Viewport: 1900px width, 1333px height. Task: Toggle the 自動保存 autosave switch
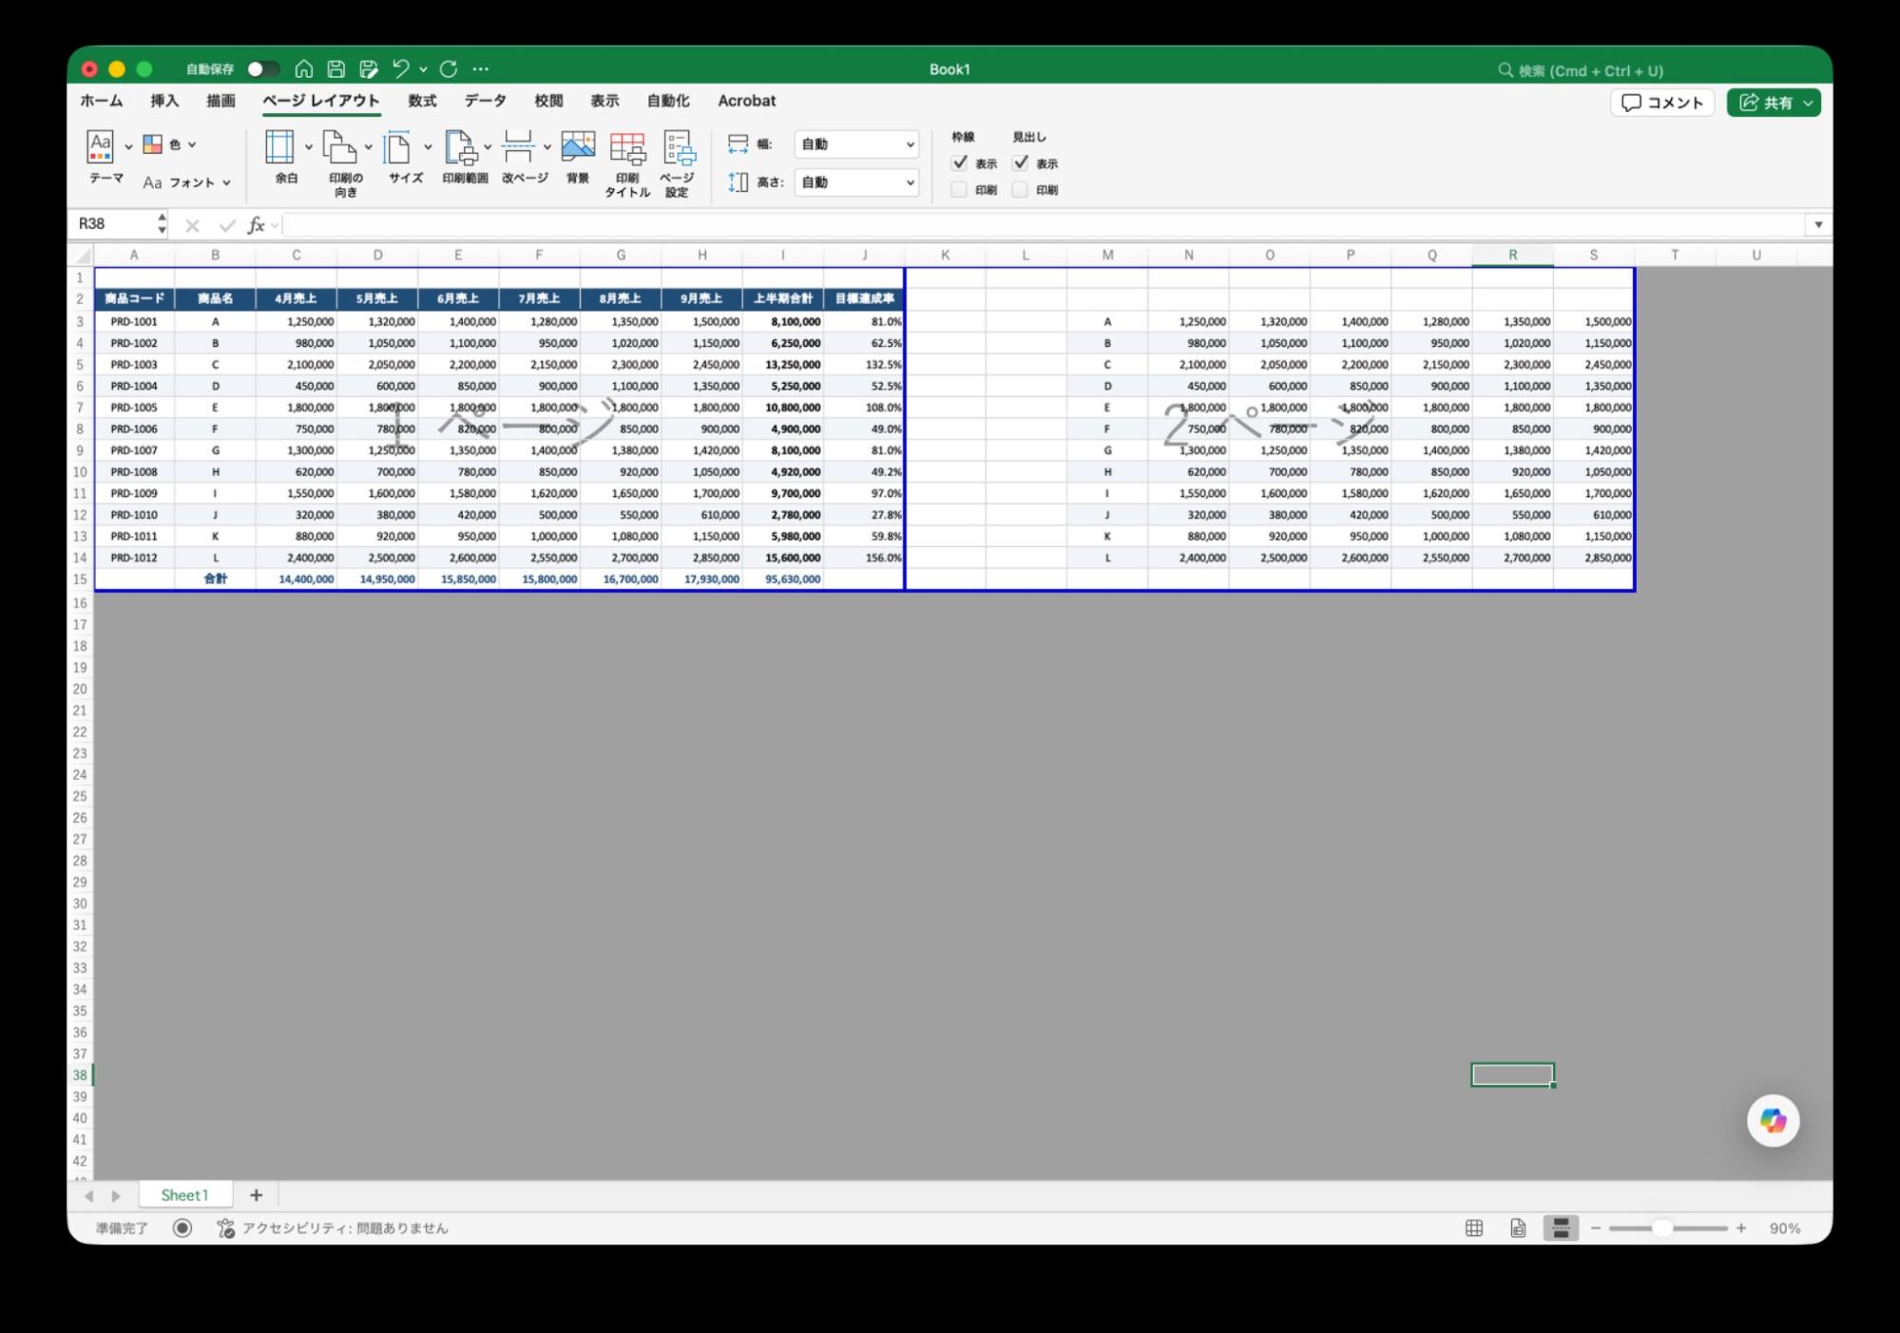click(x=262, y=69)
